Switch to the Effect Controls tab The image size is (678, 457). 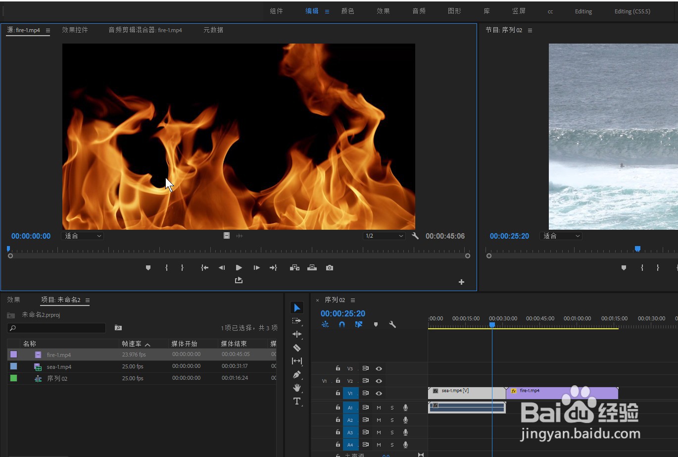75,30
